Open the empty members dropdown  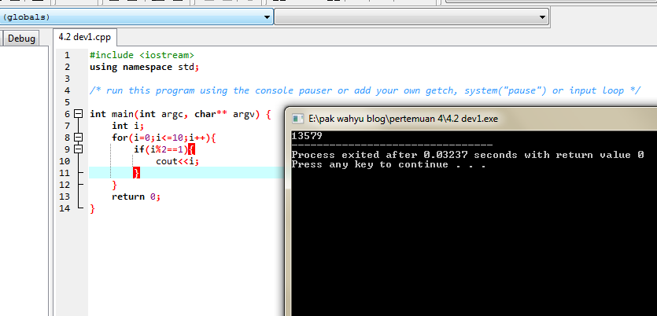pos(412,17)
